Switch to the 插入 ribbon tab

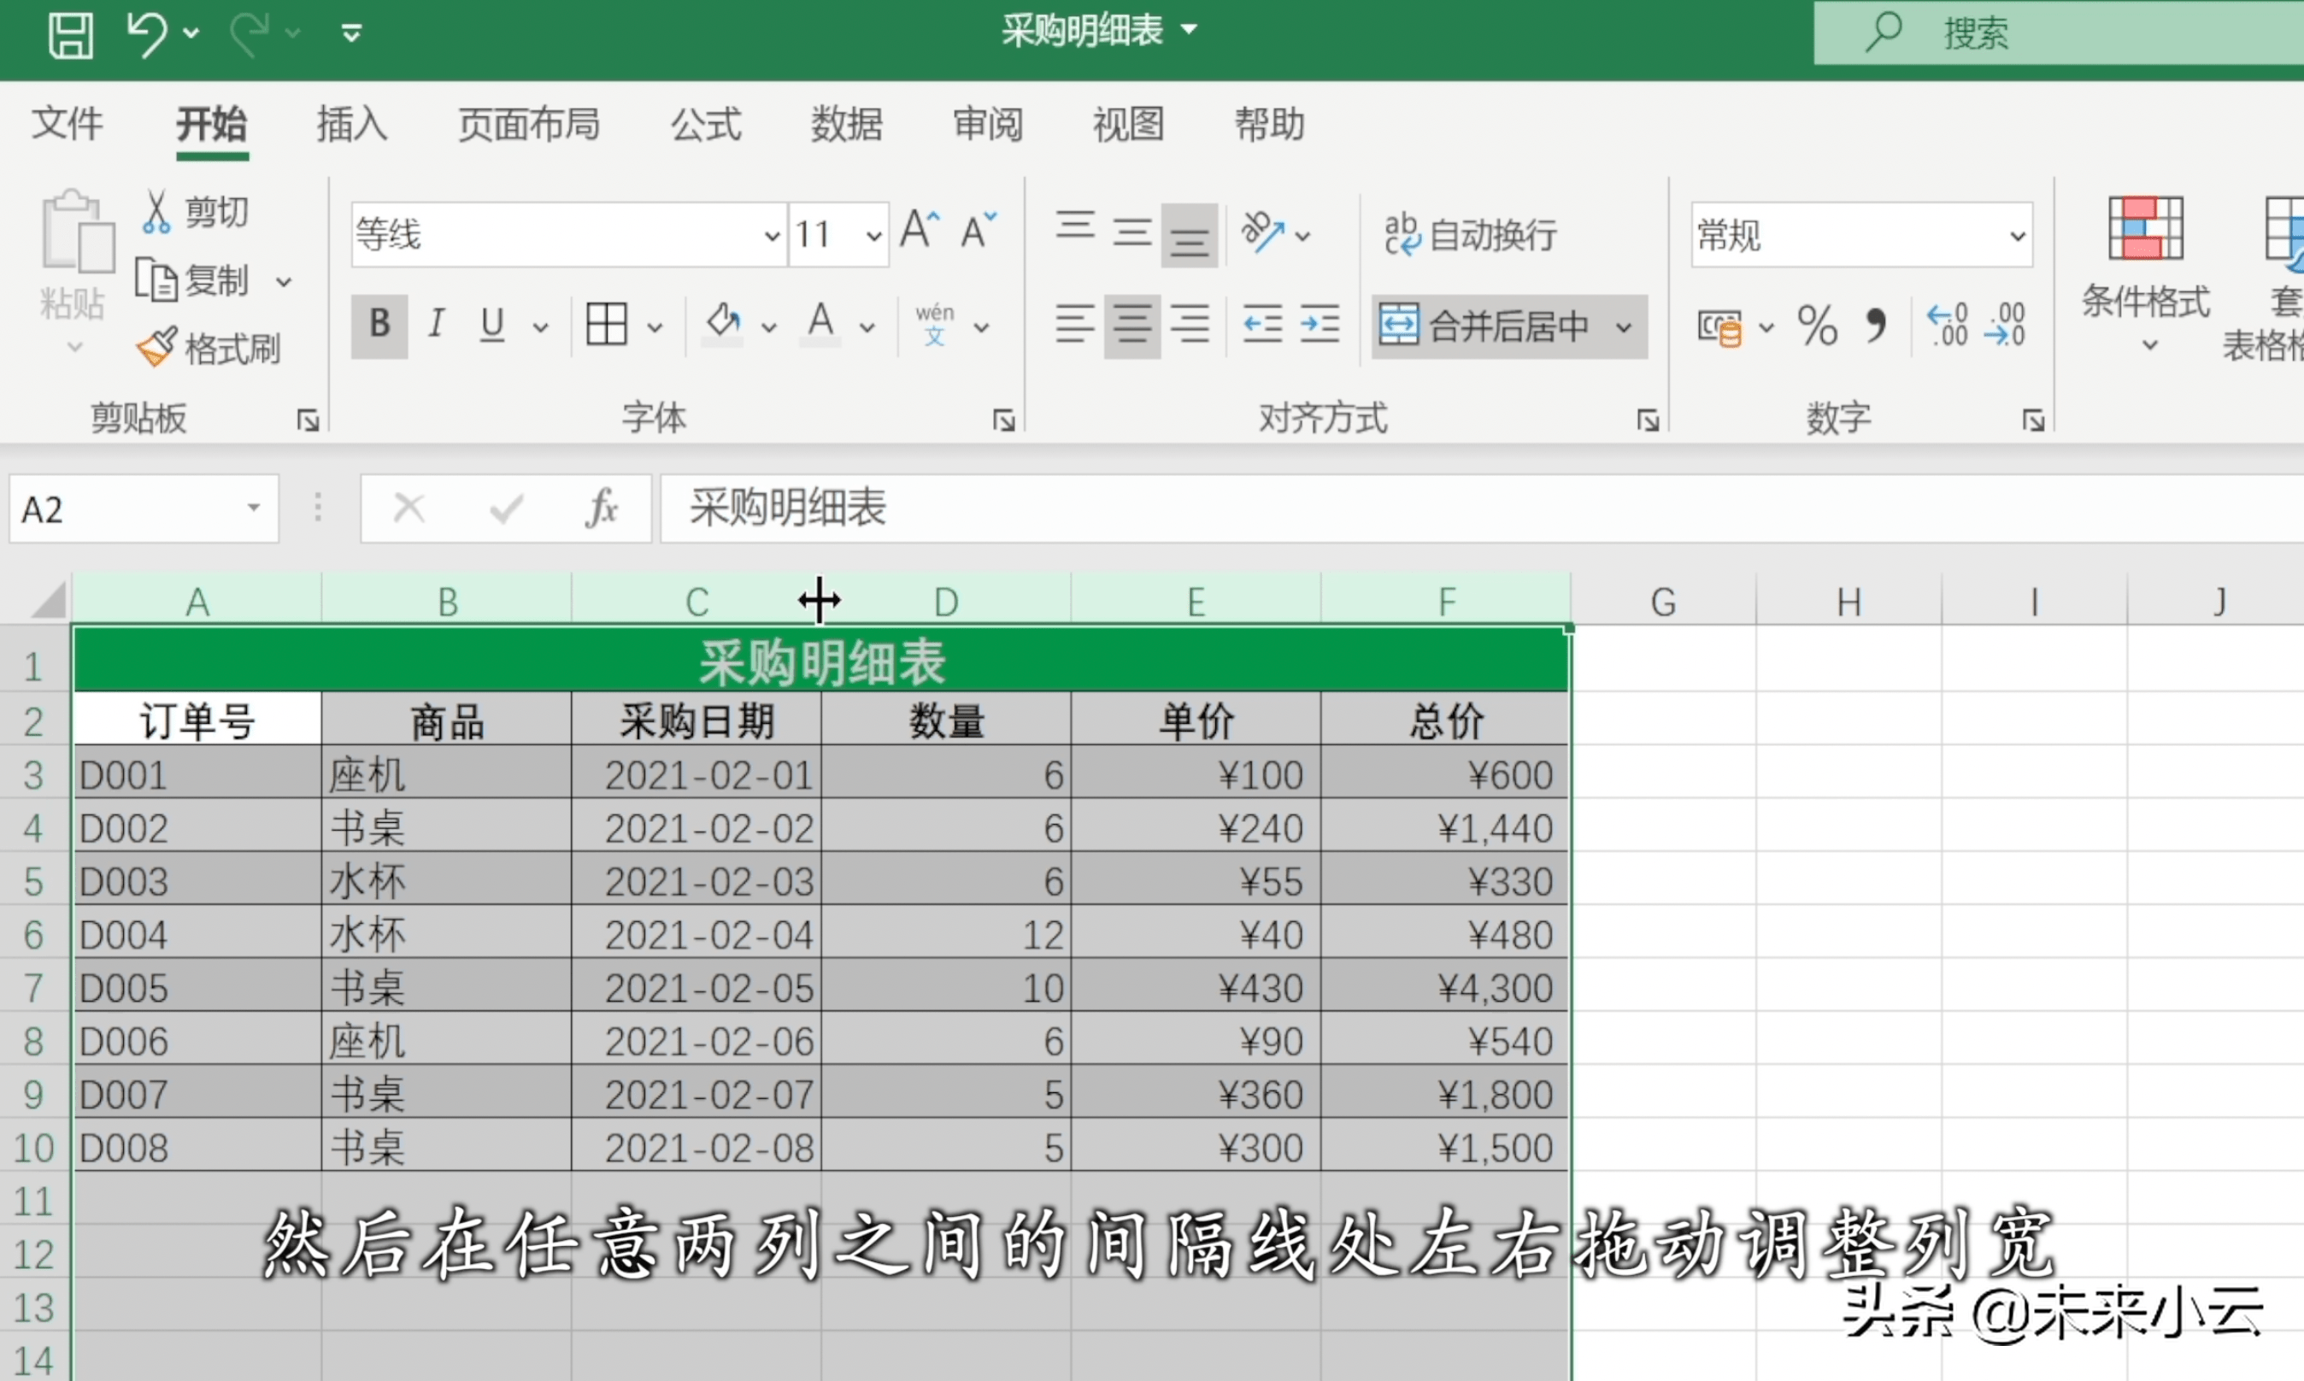tap(352, 124)
